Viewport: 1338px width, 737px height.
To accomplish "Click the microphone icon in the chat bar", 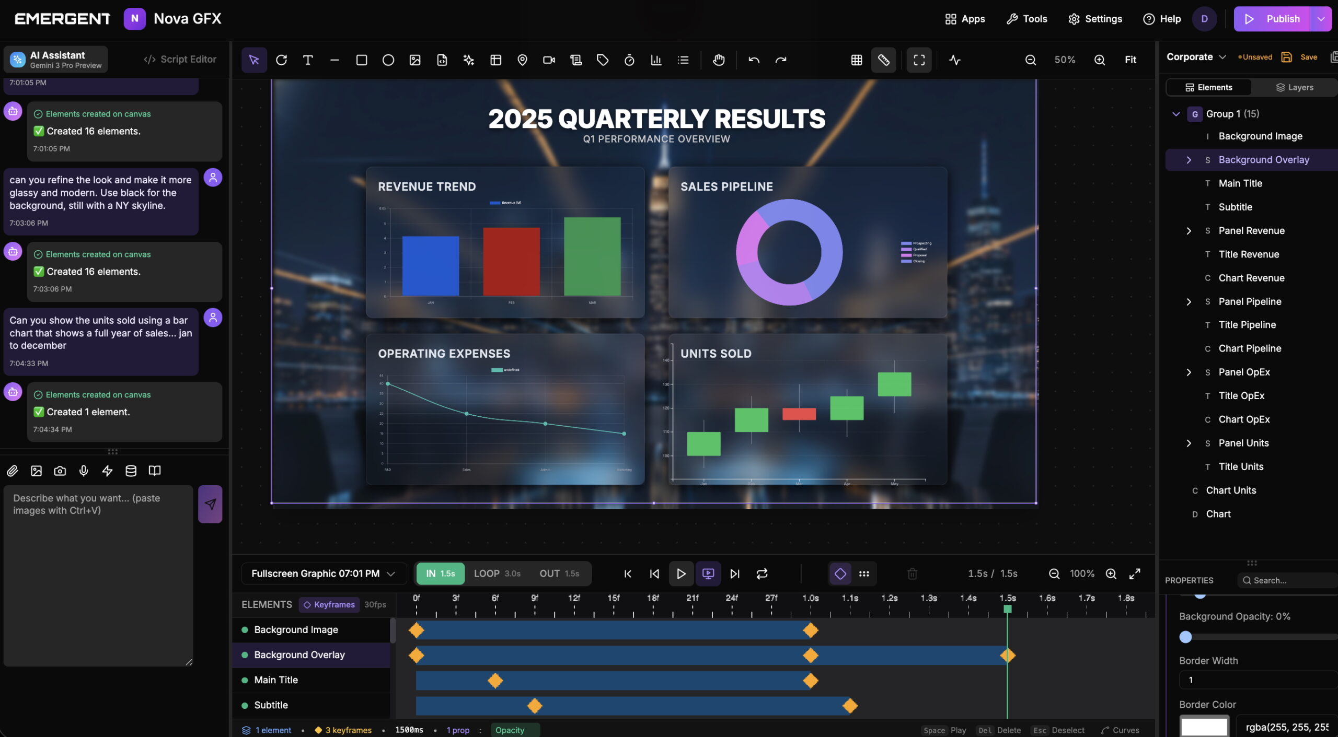I will point(83,471).
